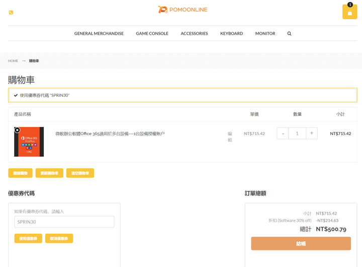362x267 pixels.
Task: Open the shopping cart bag icon
Action: click(x=349, y=12)
